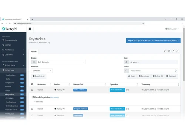The height and width of the screenshot is (139, 185).
Task: Expand the Activity Alerts sidebar menu
Action: [x=13, y=65]
